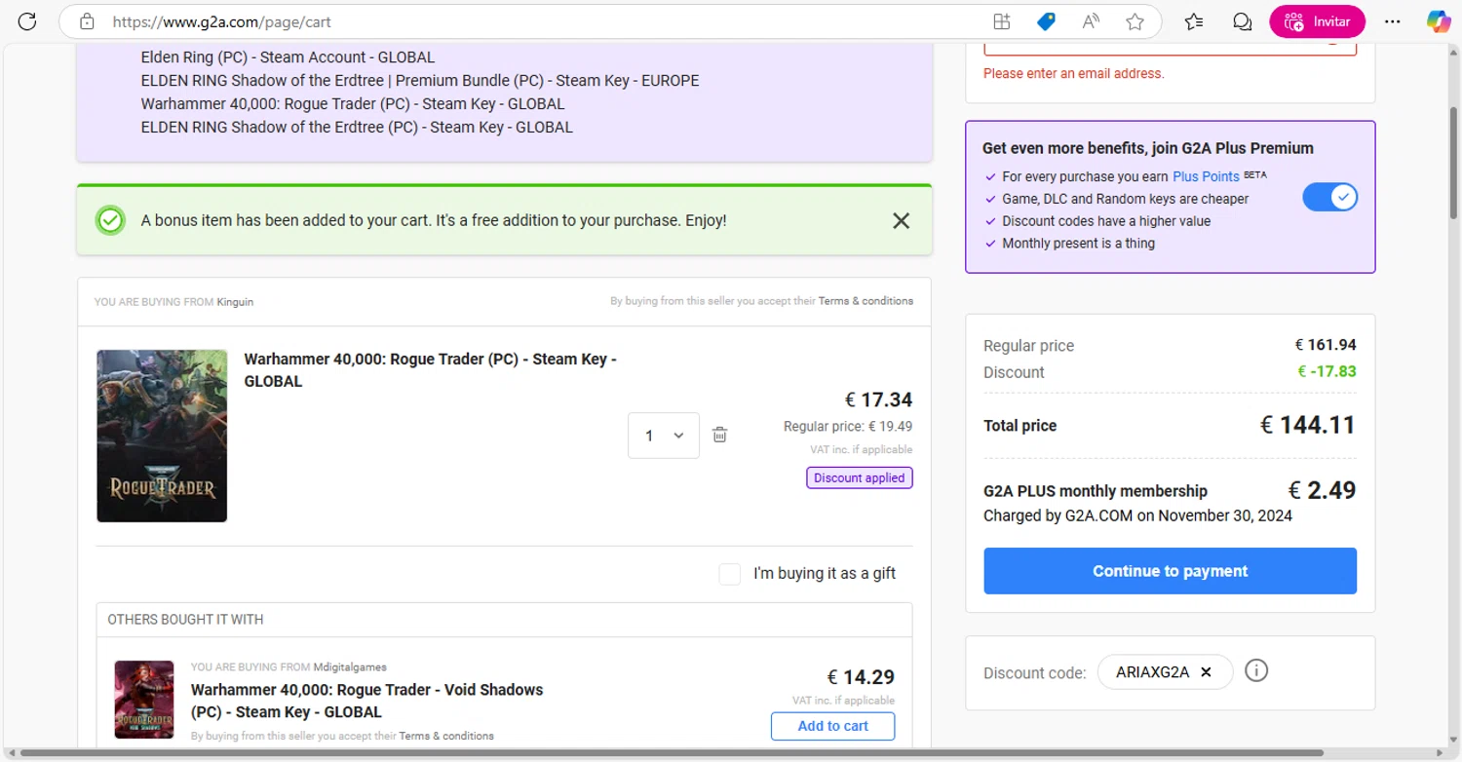Click the membership price "€ 2.49"
This screenshot has height=762, width=1462.
coord(1323,490)
